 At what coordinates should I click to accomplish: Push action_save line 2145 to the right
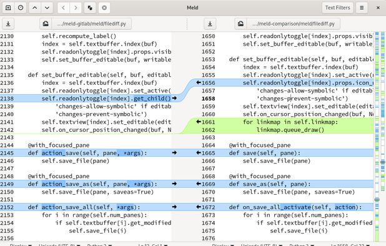174,153
